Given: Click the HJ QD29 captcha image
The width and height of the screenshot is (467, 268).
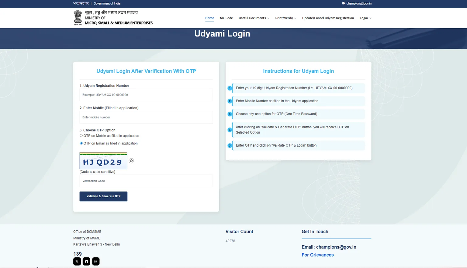Looking at the screenshot, I should tap(103, 161).
